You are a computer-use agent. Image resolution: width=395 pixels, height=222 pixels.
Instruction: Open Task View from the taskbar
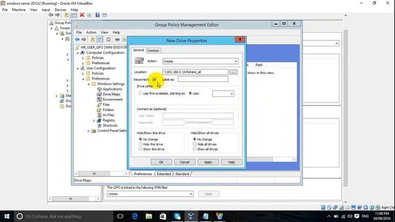pos(120,216)
